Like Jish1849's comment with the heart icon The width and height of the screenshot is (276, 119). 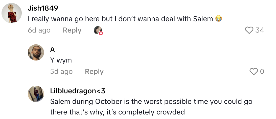tap(249, 30)
